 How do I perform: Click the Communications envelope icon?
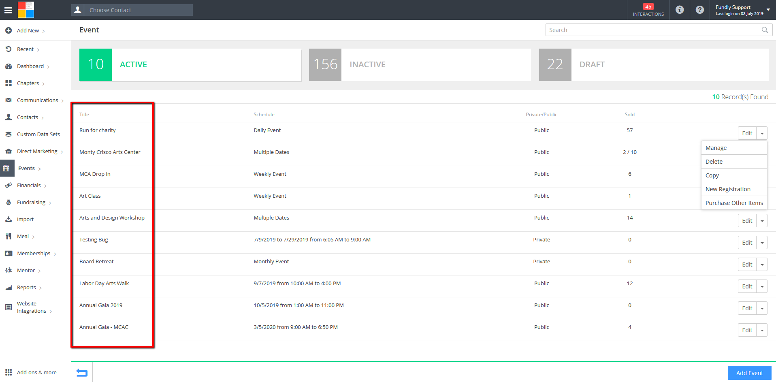(x=9, y=100)
